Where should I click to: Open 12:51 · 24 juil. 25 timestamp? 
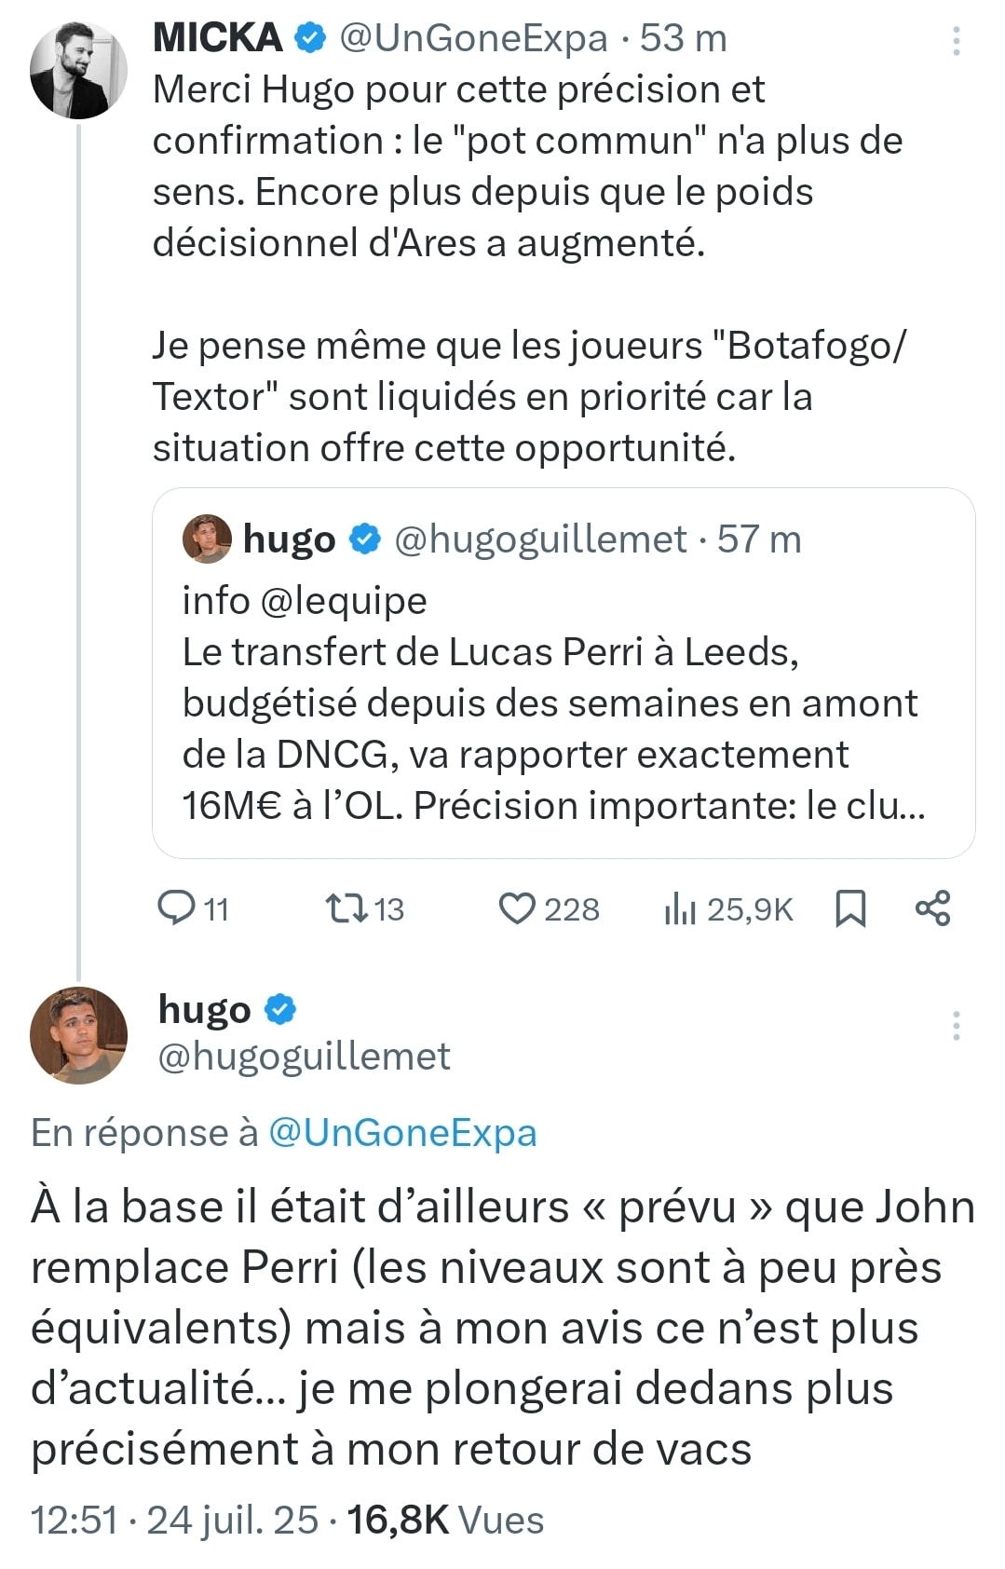coord(174,1521)
